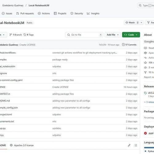Click the Readme book icon in About
This screenshot has width=154, height=154.
pyautogui.click(x=145, y=48)
